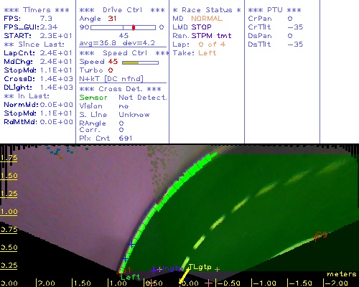Click the Vision 'no' status
The image size is (359, 287).
(x=123, y=106)
